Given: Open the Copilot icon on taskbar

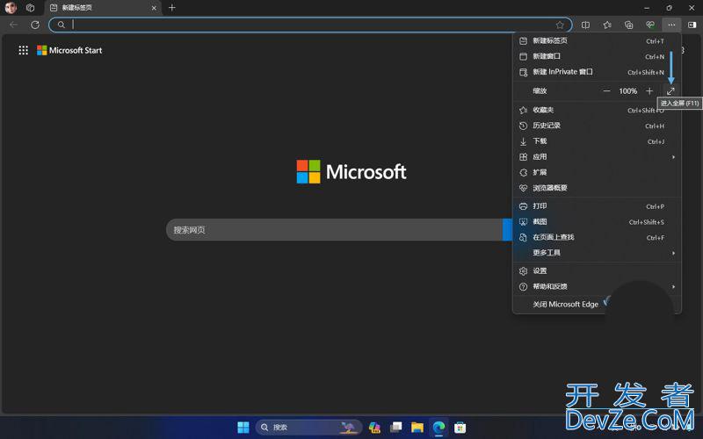Looking at the screenshot, I should pyautogui.click(x=374, y=428).
